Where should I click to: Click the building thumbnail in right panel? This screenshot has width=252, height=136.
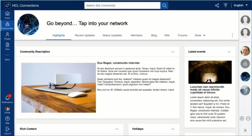[x=245, y=90]
